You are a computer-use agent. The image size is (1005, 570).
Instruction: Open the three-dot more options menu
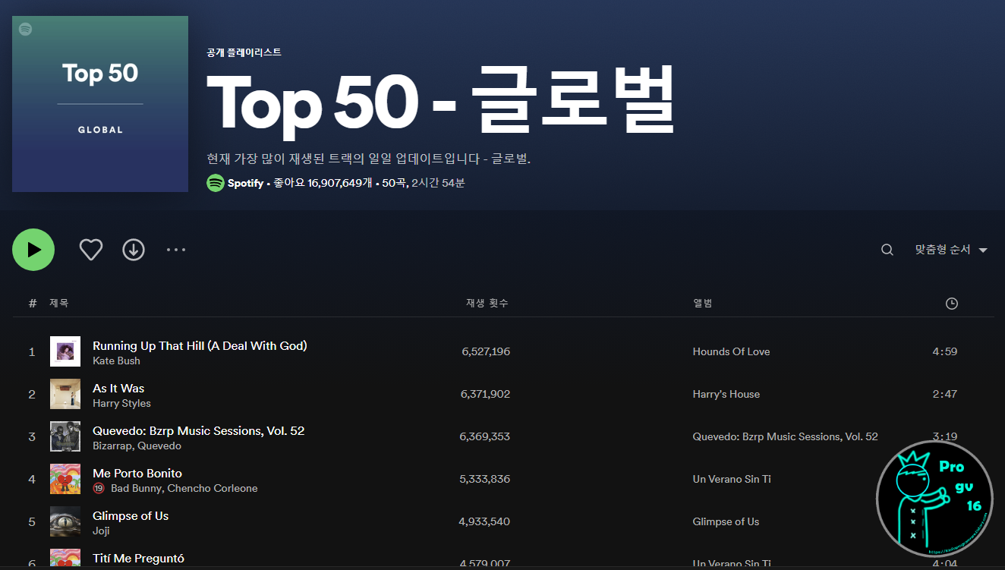coord(176,250)
